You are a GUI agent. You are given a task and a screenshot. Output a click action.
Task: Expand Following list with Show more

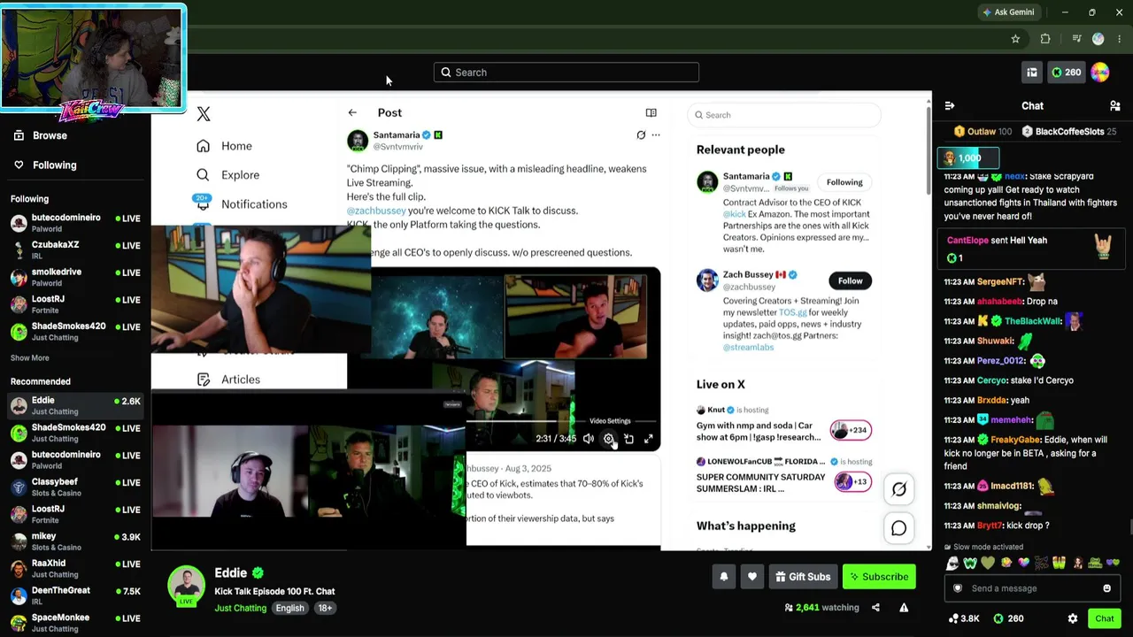pos(30,358)
